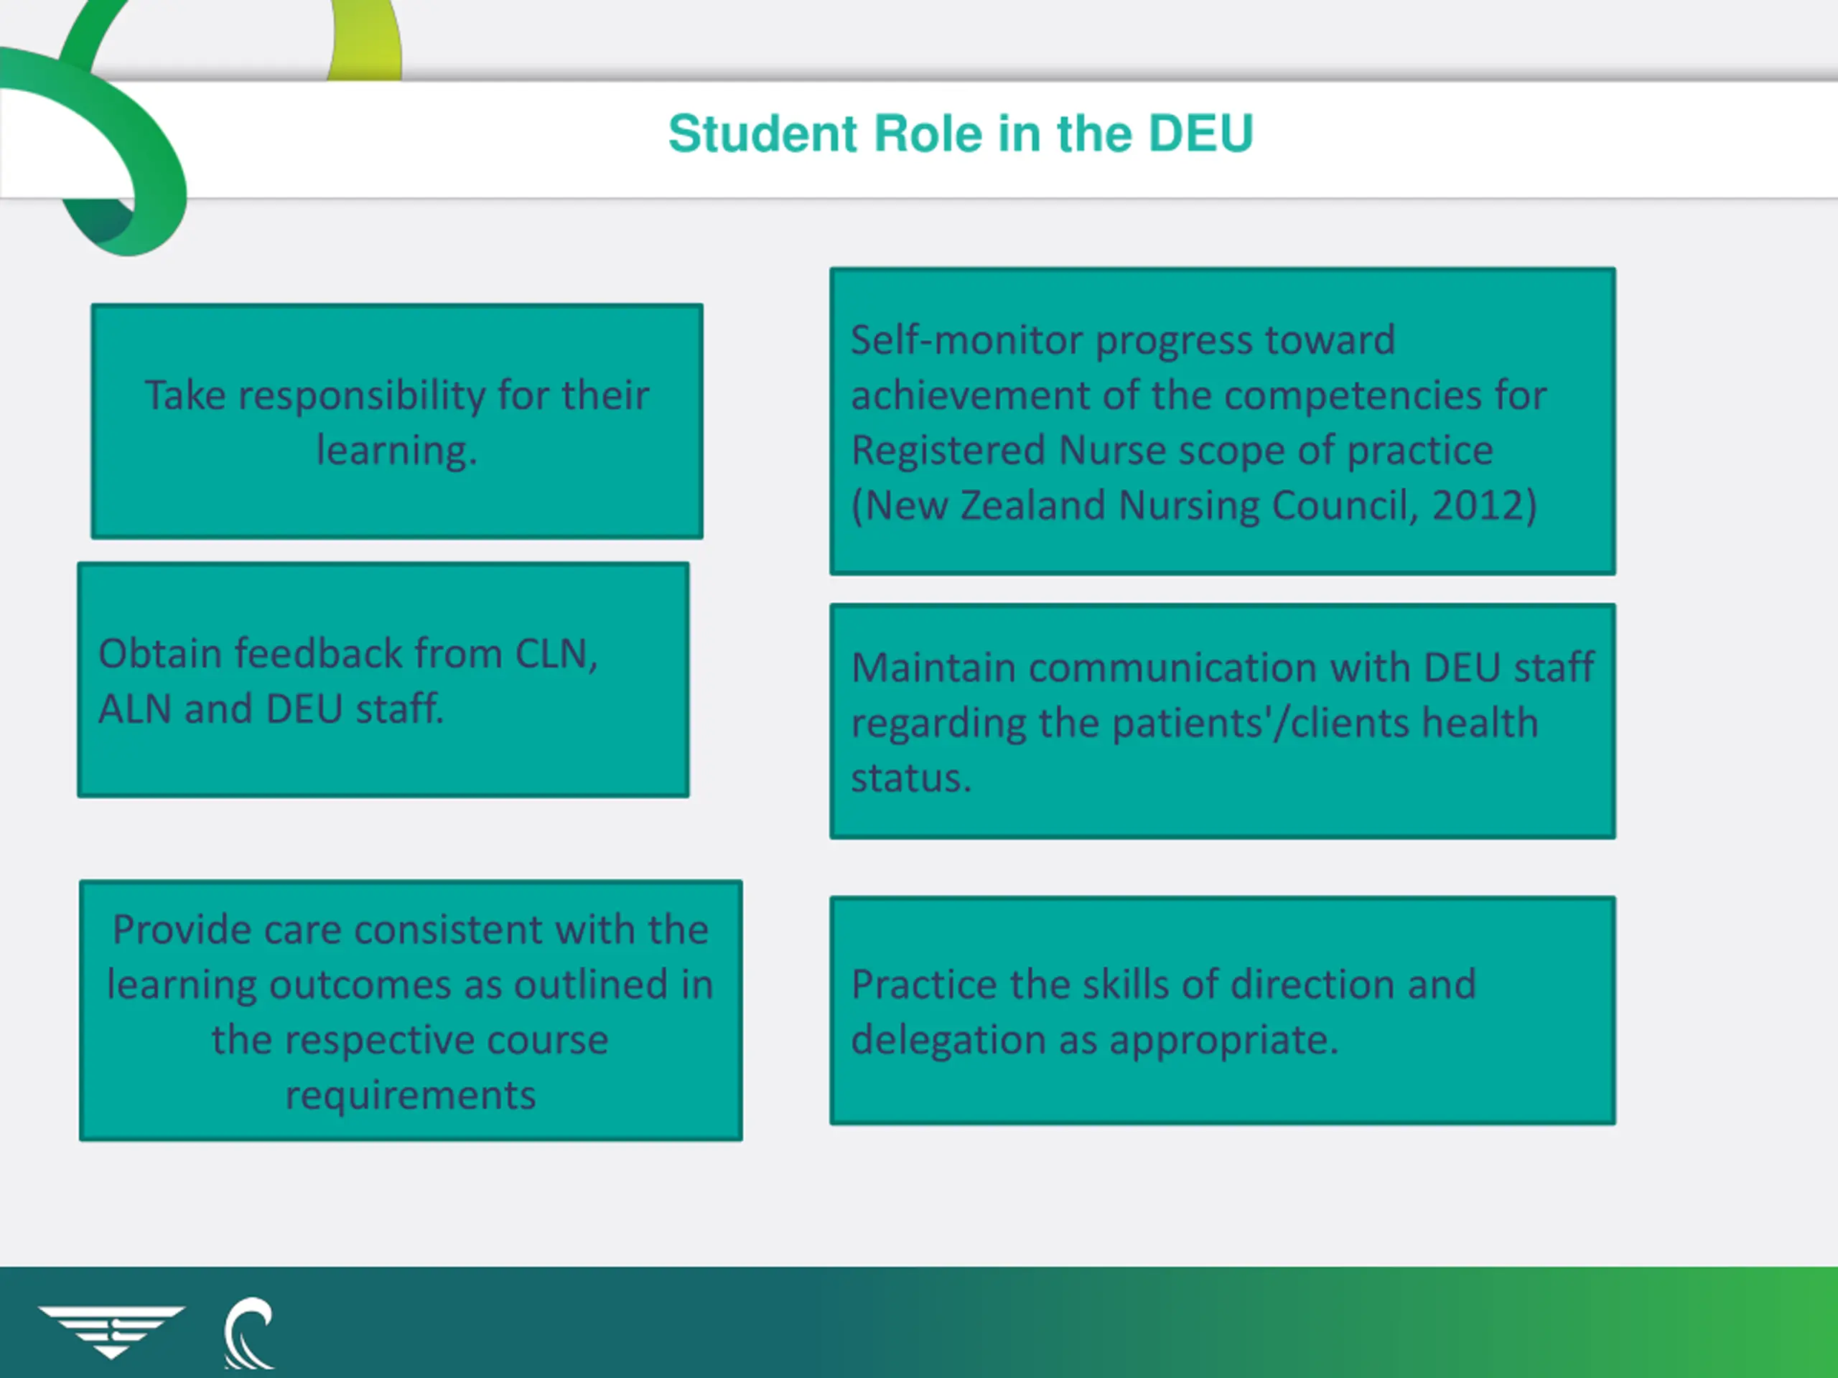Select the 'Self-monitor progress toward achievement' box
Screen dimensions: 1838x1378
click(1222, 421)
